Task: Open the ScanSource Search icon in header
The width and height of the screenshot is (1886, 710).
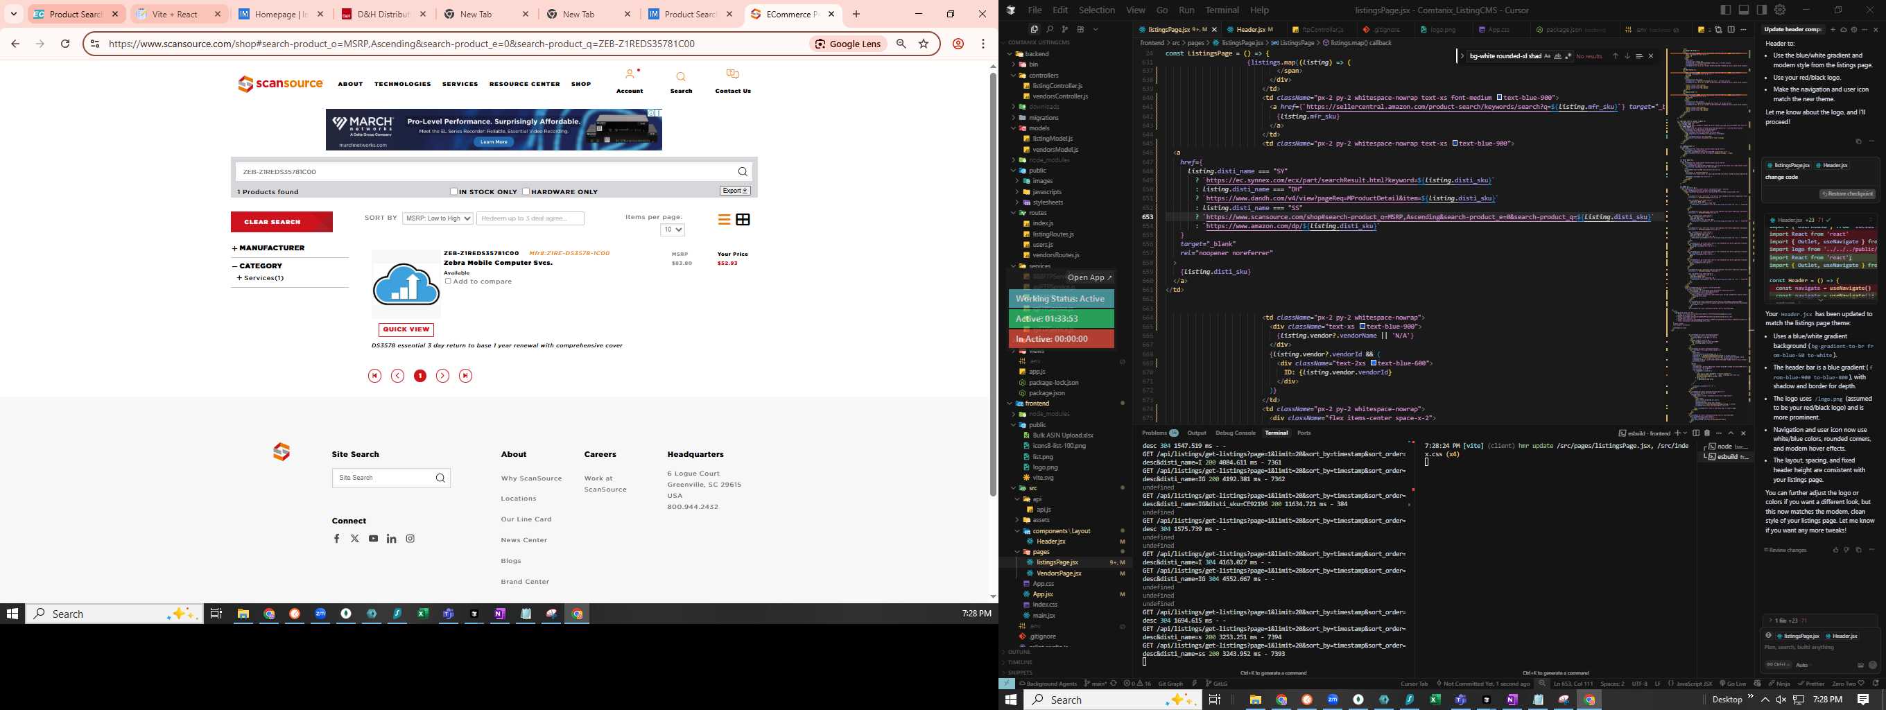Action: (x=681, y=76)
